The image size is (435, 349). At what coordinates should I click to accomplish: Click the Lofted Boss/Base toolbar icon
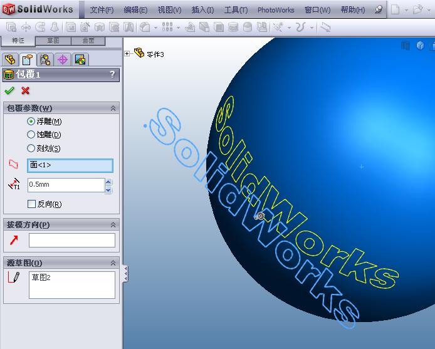click(55, 27)
